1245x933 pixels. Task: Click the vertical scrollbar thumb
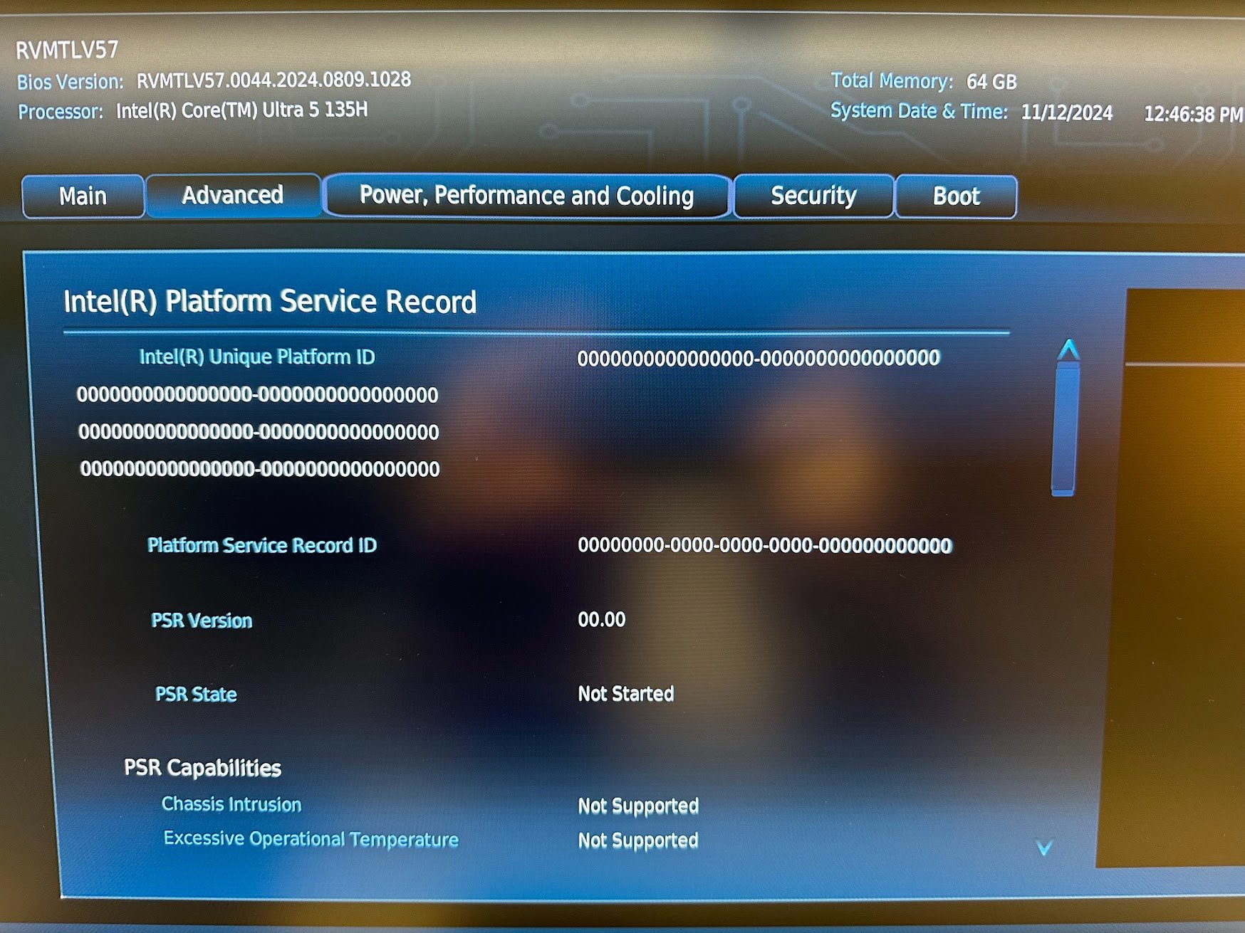tap(1065, 429)
